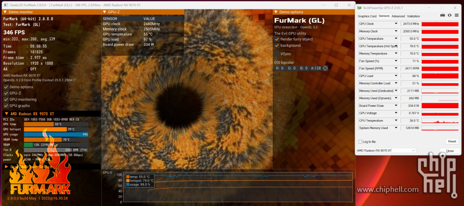Click the usage: 99.0 % graph legend entry

[138, 184]
